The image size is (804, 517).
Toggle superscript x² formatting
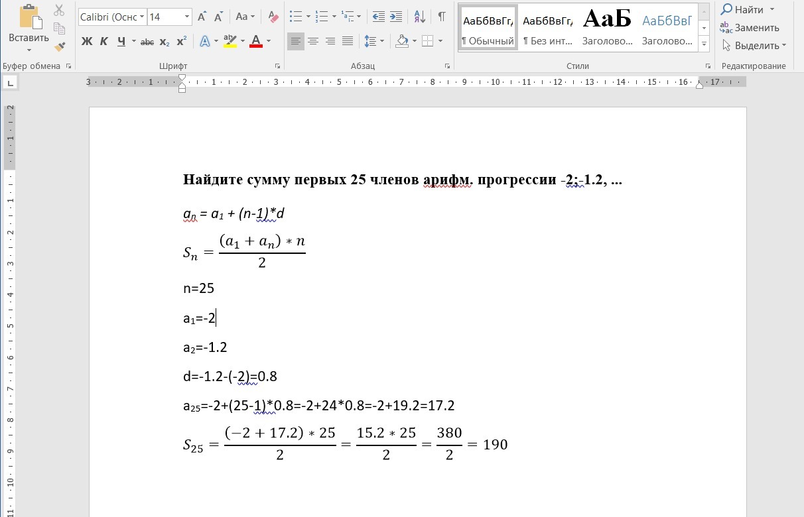[182, 42]
